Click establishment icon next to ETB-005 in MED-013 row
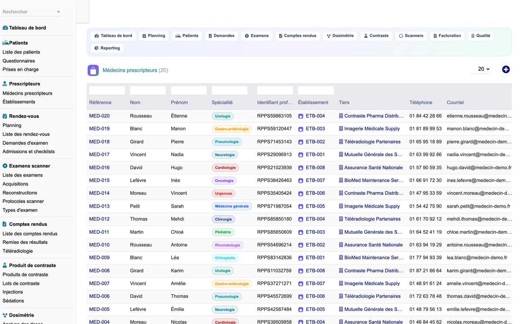523x324 pixels. pyautogui.click(x=301, y=206)
